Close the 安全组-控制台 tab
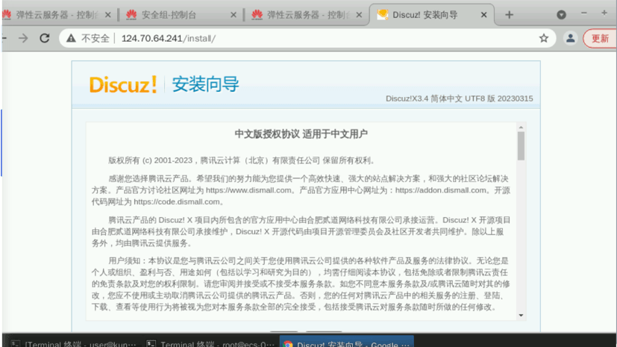The height and width of the screenshot is (347, 617). (x=234, y=14)
